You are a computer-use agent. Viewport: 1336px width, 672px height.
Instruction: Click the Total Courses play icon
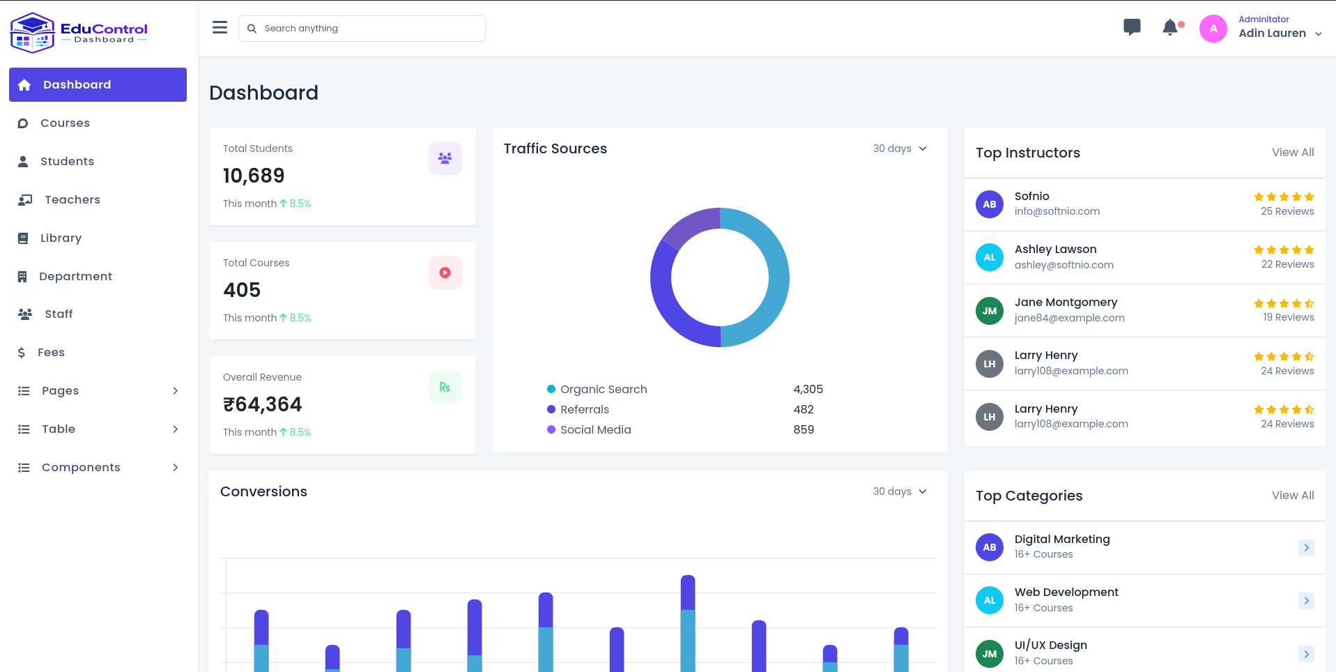445,273
